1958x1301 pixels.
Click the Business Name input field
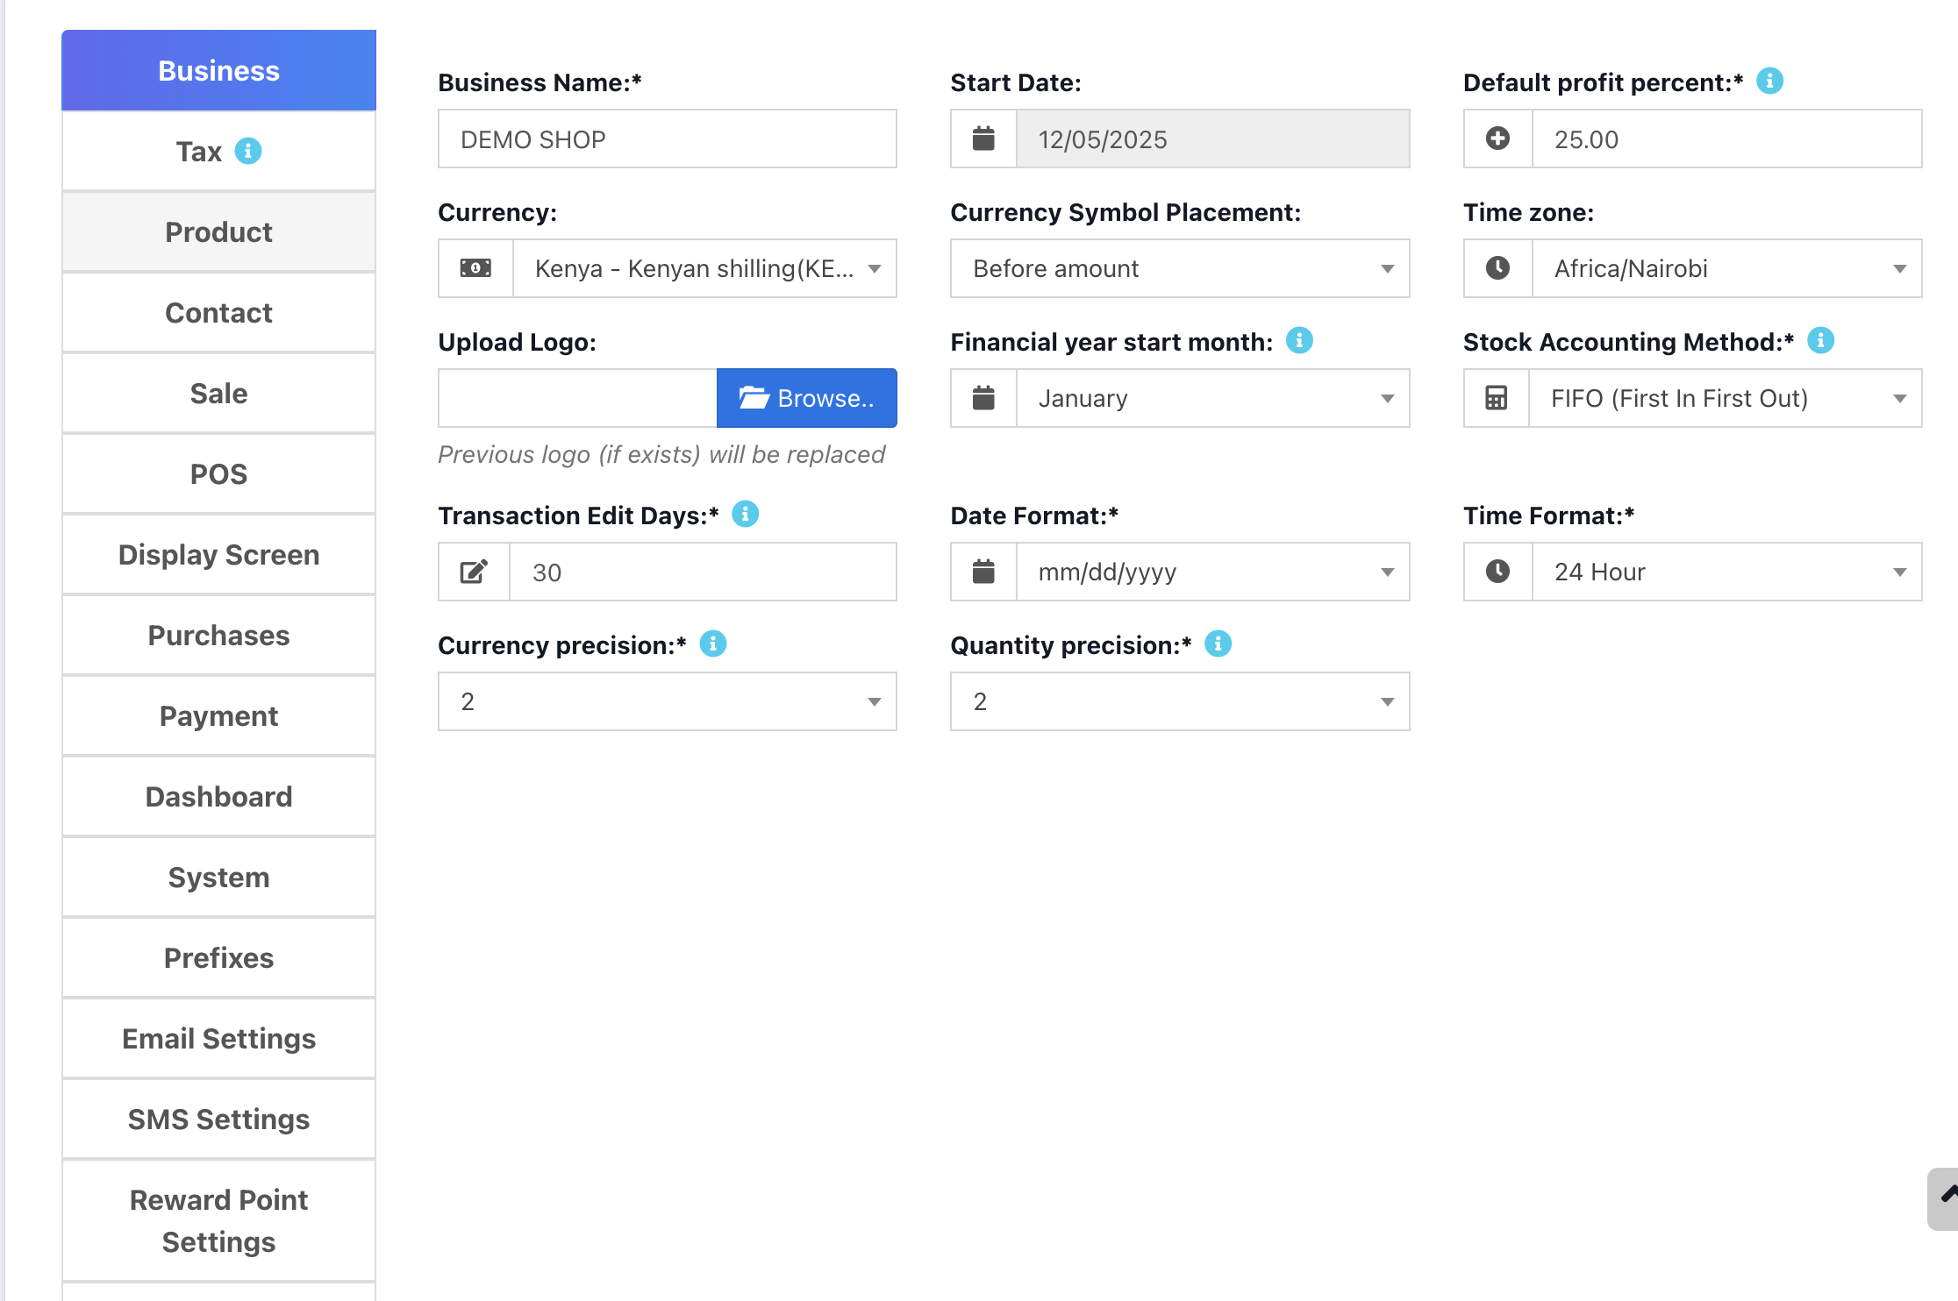coord(667,139)
